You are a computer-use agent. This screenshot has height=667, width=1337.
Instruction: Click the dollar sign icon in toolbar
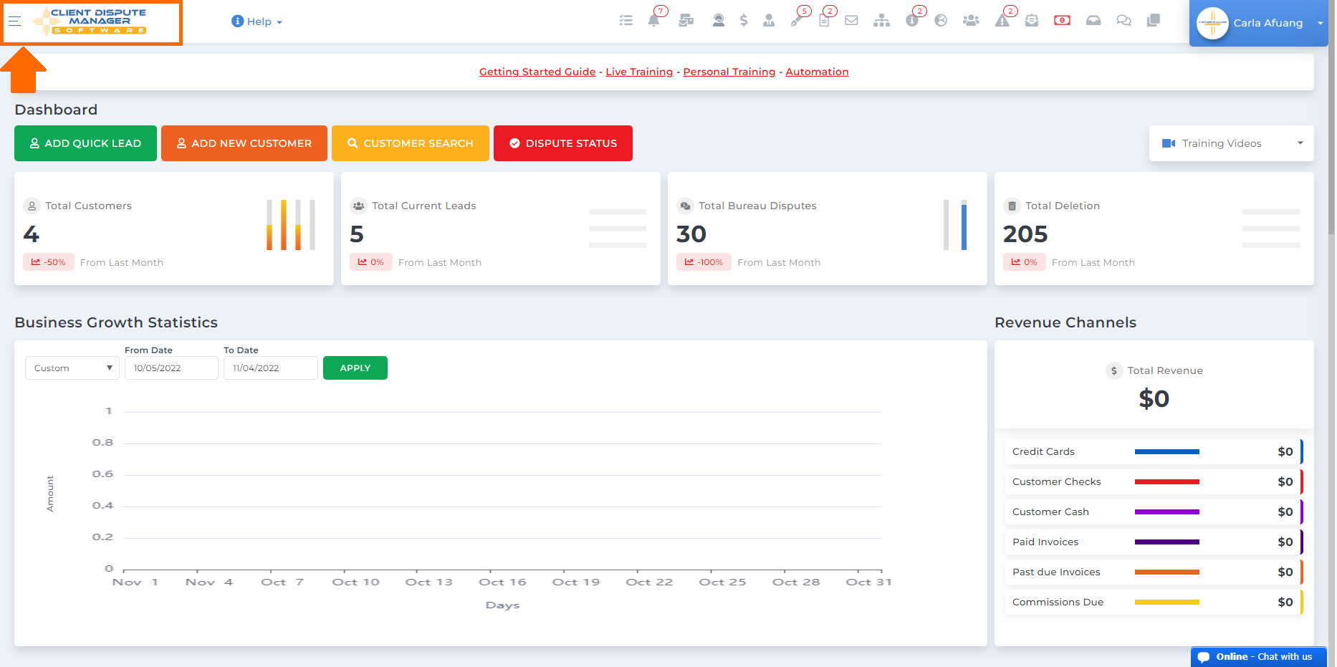point(744,21)
